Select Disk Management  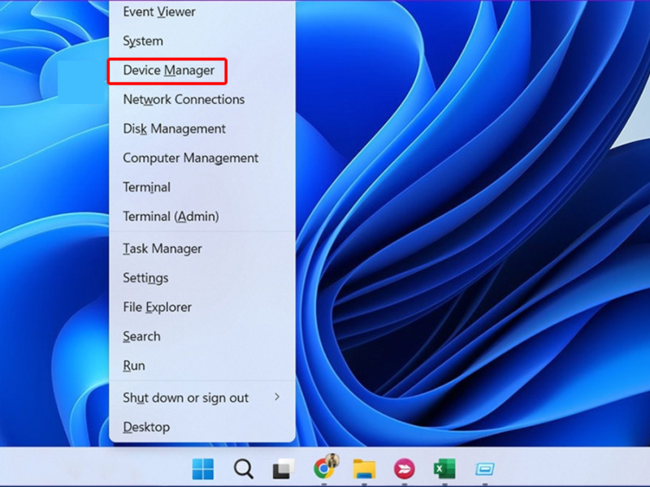pos(174,129)
